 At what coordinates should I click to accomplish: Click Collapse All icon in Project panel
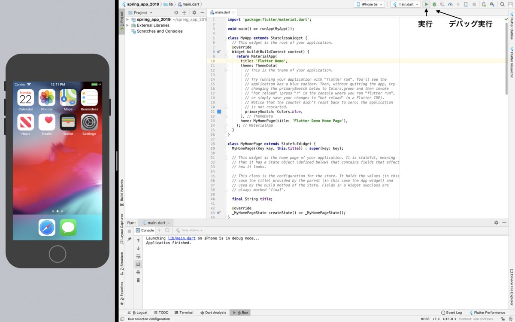[x=184, y=13]
